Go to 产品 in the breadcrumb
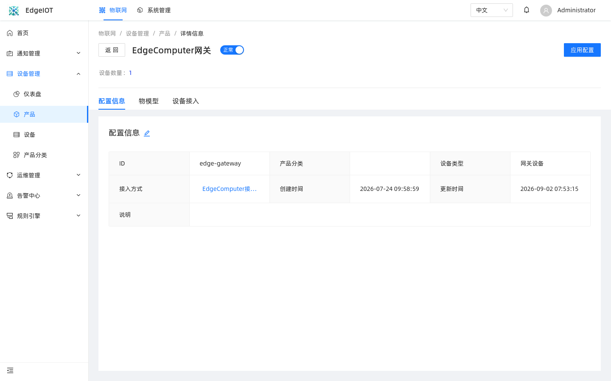611x381 pixels. [x=165, y=33]
